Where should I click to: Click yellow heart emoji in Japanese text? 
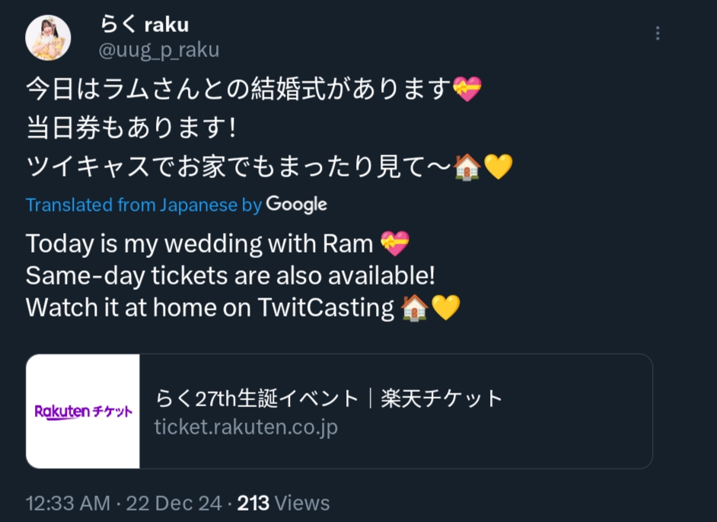pyautogui.click(x=499, y=167)
